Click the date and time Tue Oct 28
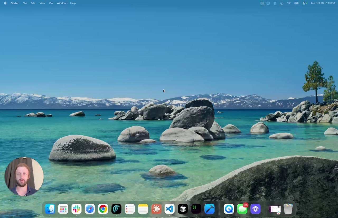The image size is (338, 218). [x=323, y=3]
